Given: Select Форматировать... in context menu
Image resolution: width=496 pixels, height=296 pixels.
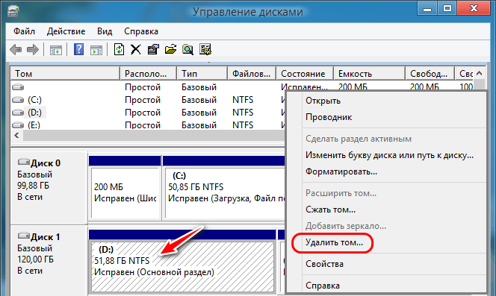Looking at the screenshot, I should coord(341,171).
